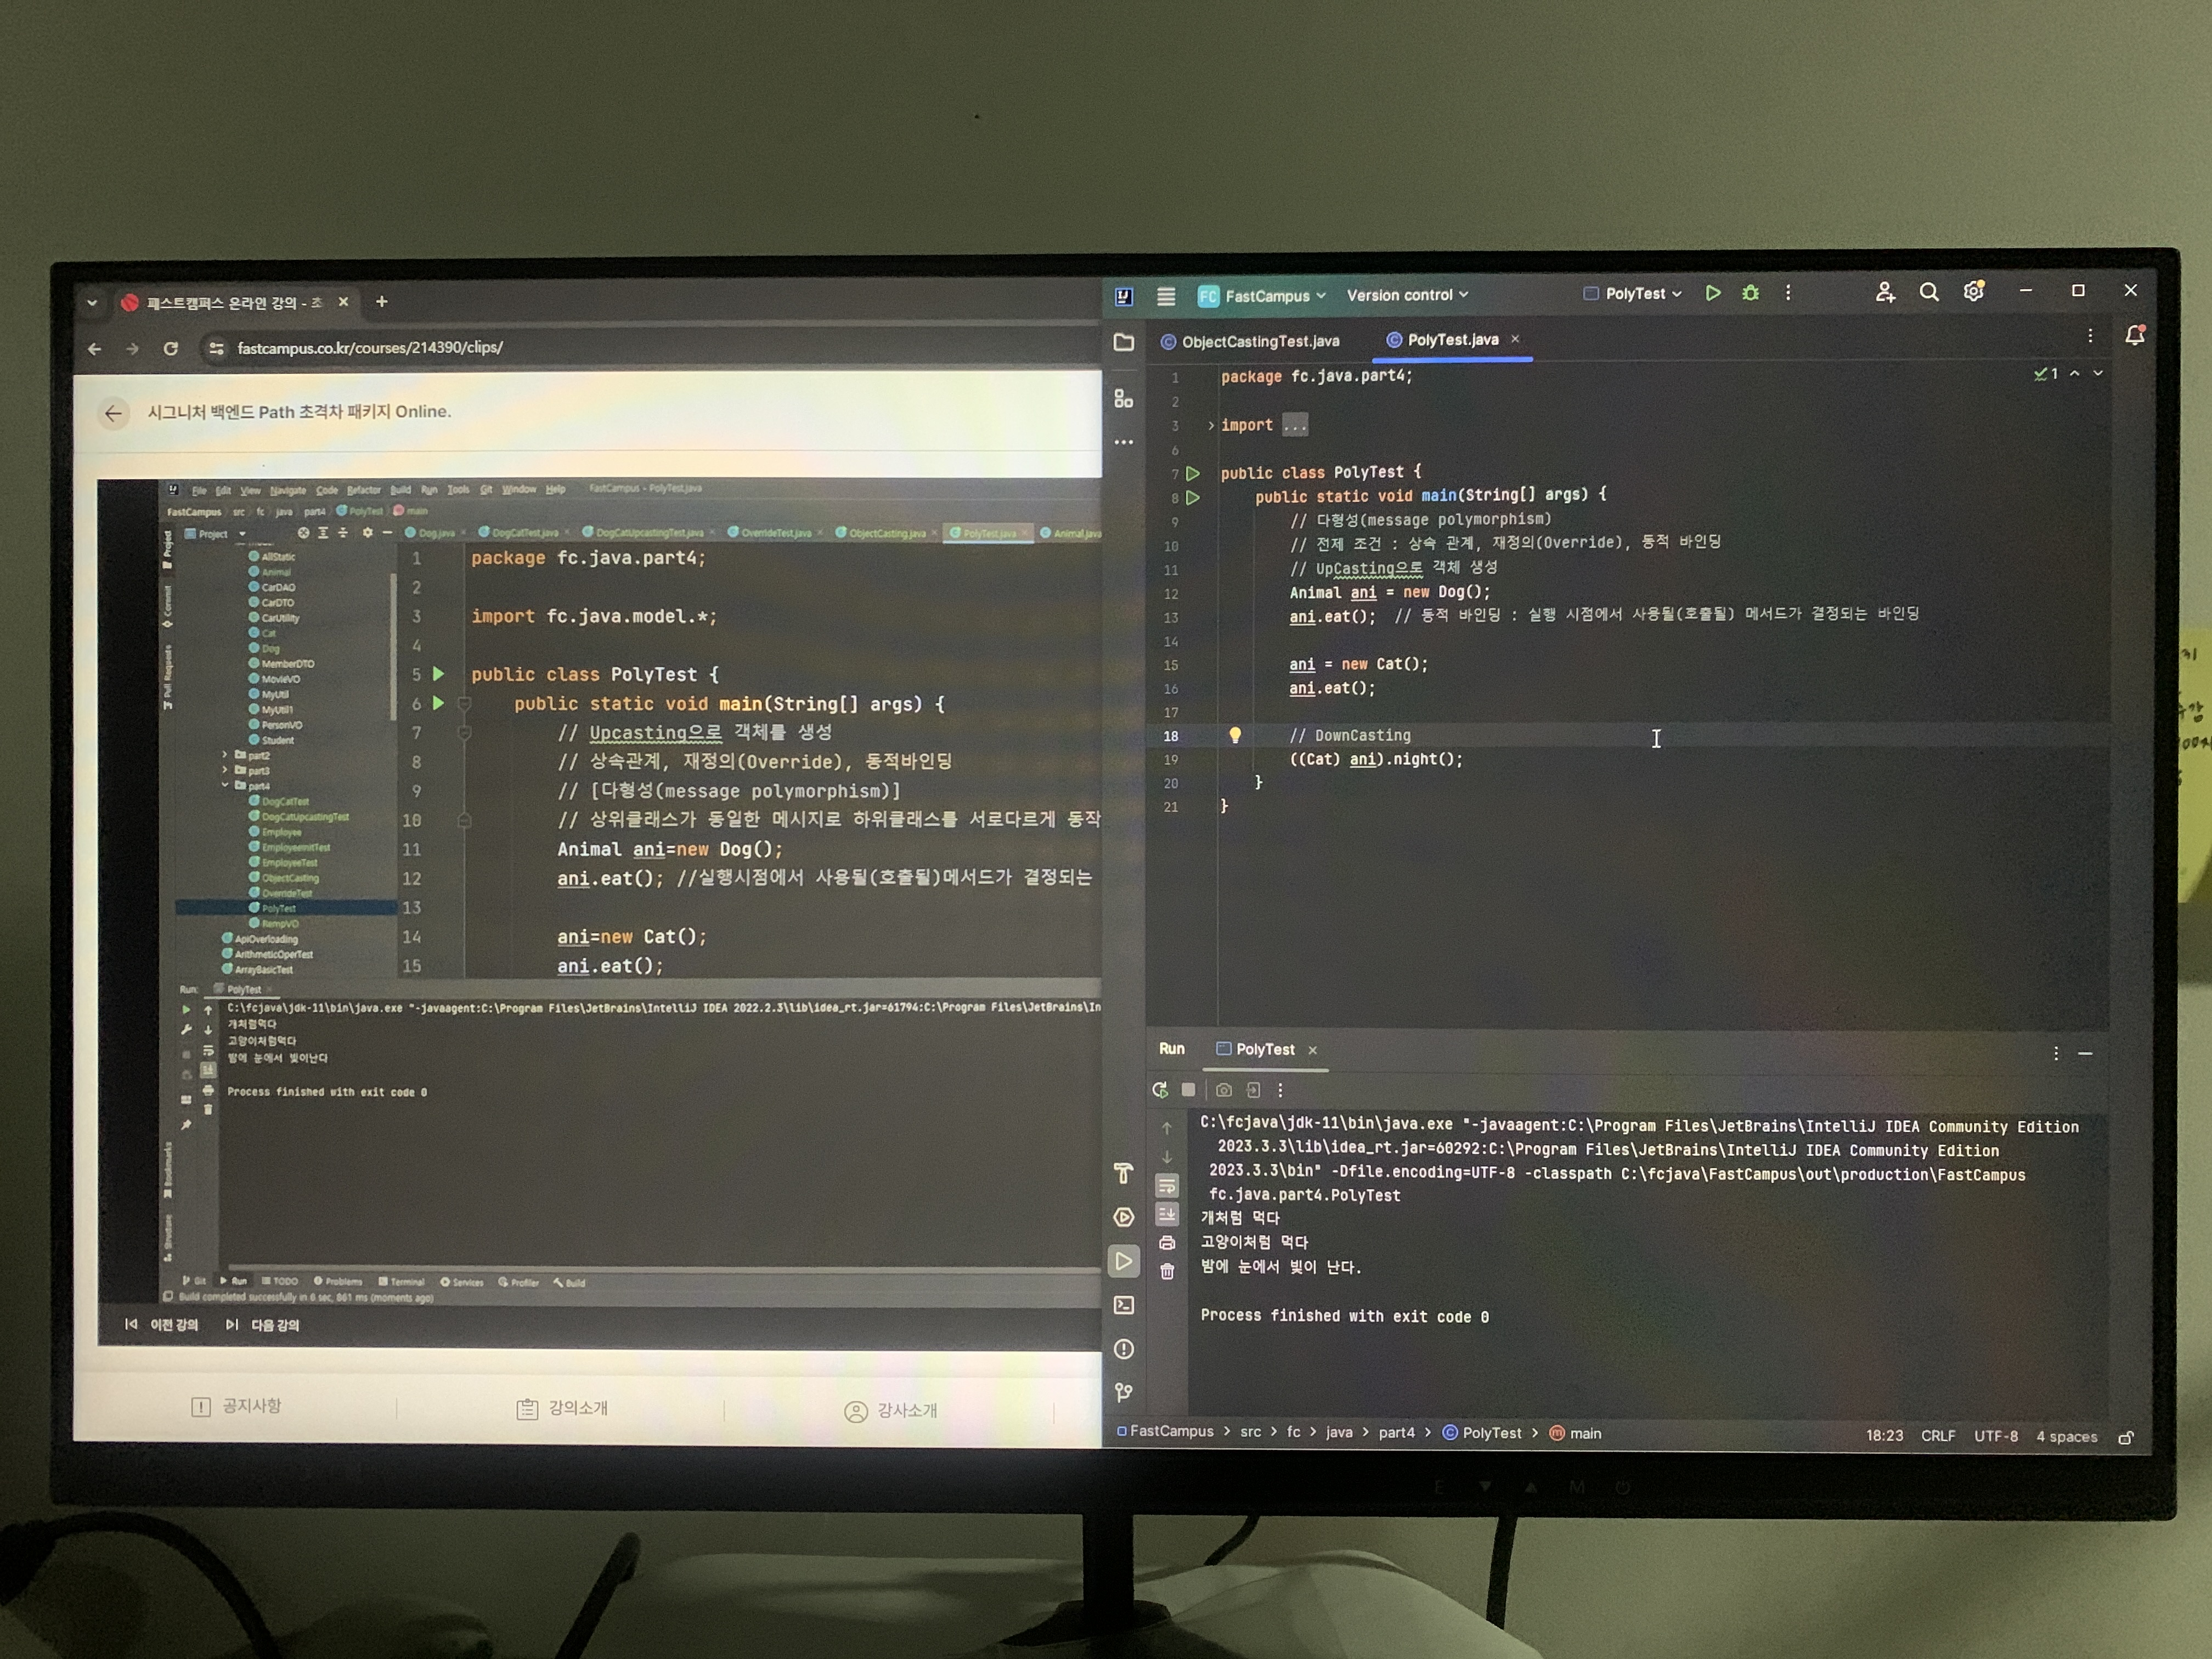The width and height of the screenshot is (2212, 1659).
Task: Clear console with trash icon
Action: point(1167,1271)
